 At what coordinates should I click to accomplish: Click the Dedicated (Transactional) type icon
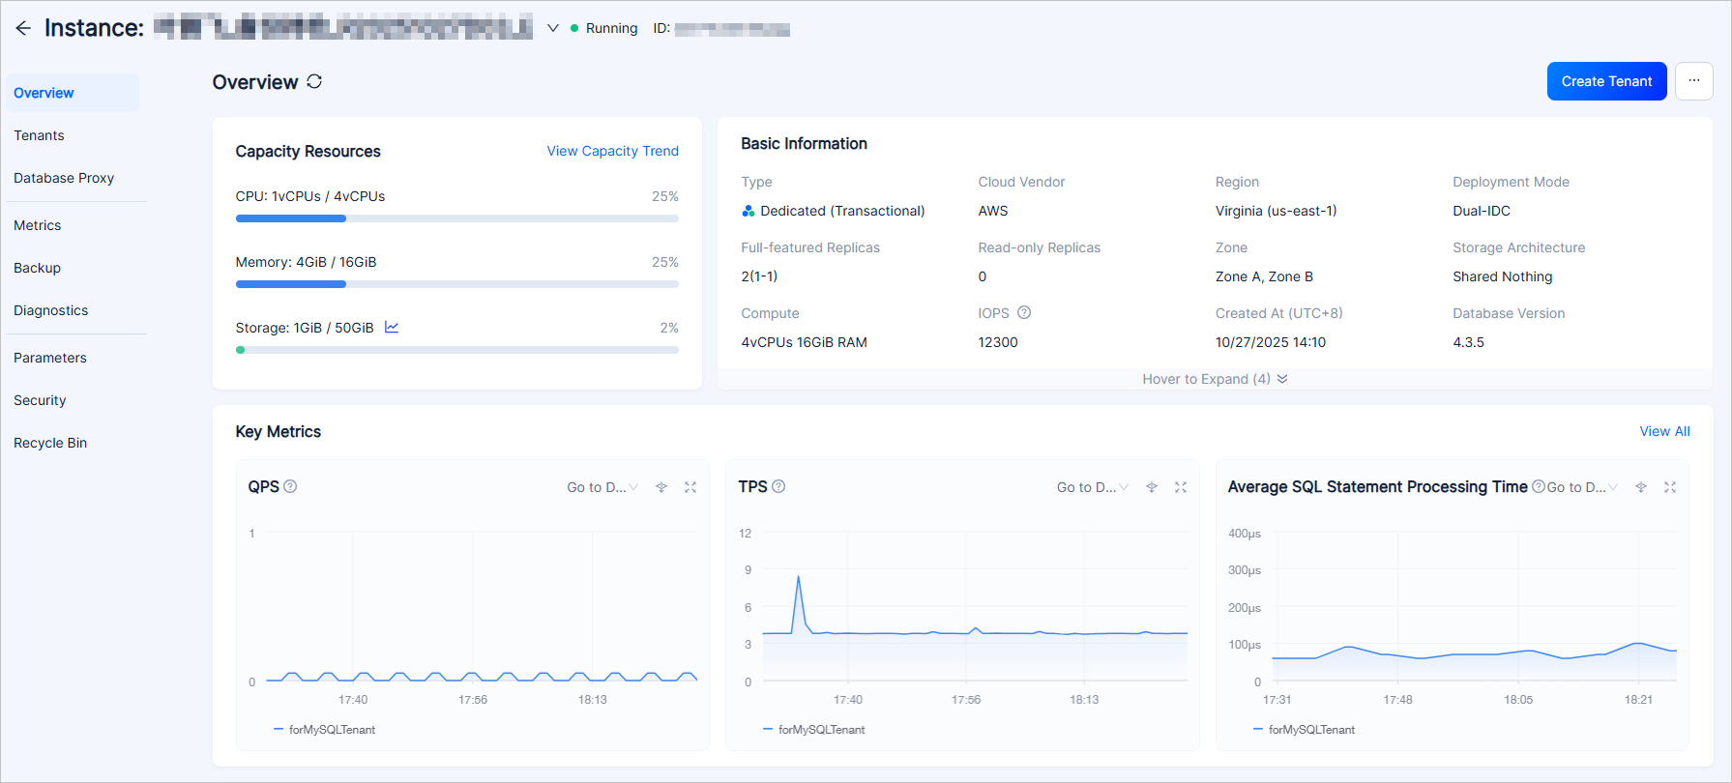749,211
